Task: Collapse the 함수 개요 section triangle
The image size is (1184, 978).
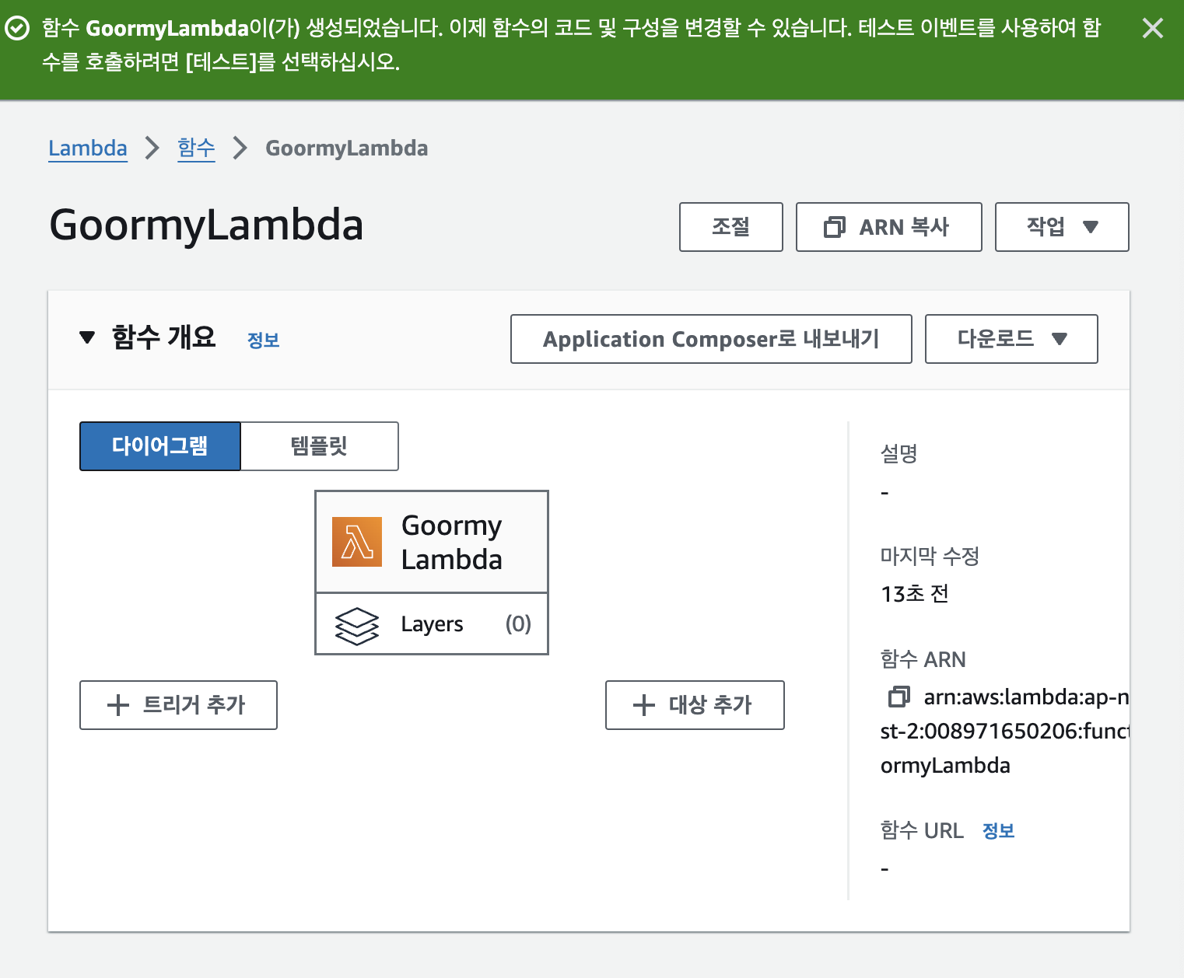Action: 87,337
